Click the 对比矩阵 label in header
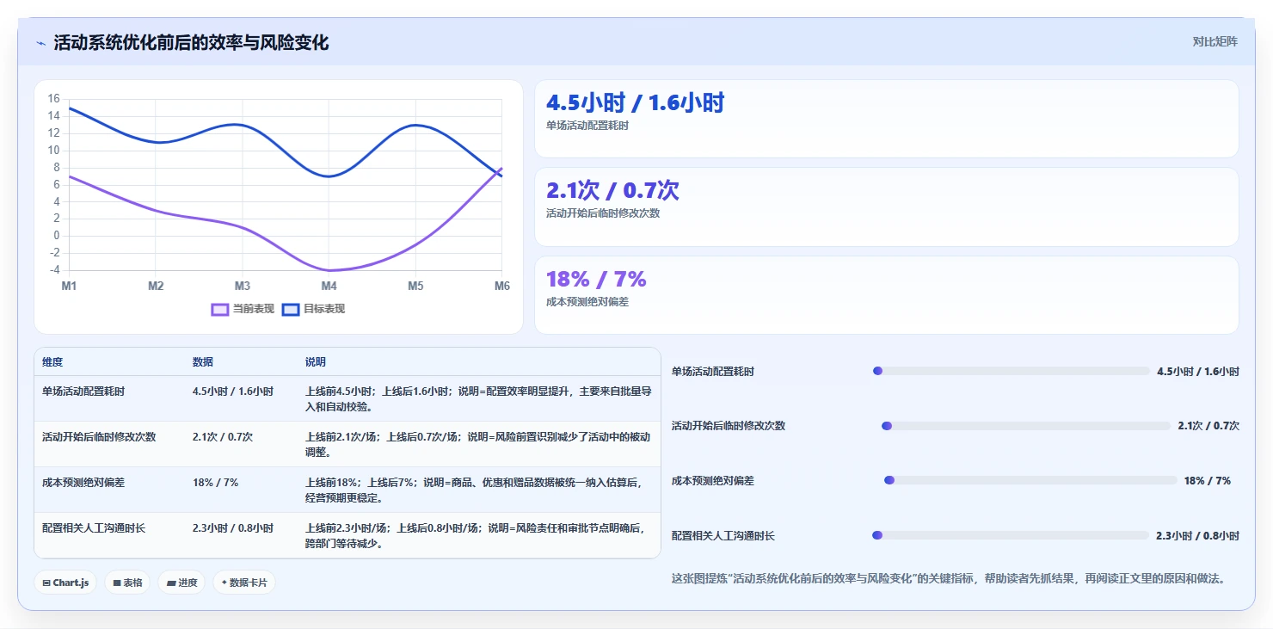Screen dimensions: 1273x629 coord(1215,41)
